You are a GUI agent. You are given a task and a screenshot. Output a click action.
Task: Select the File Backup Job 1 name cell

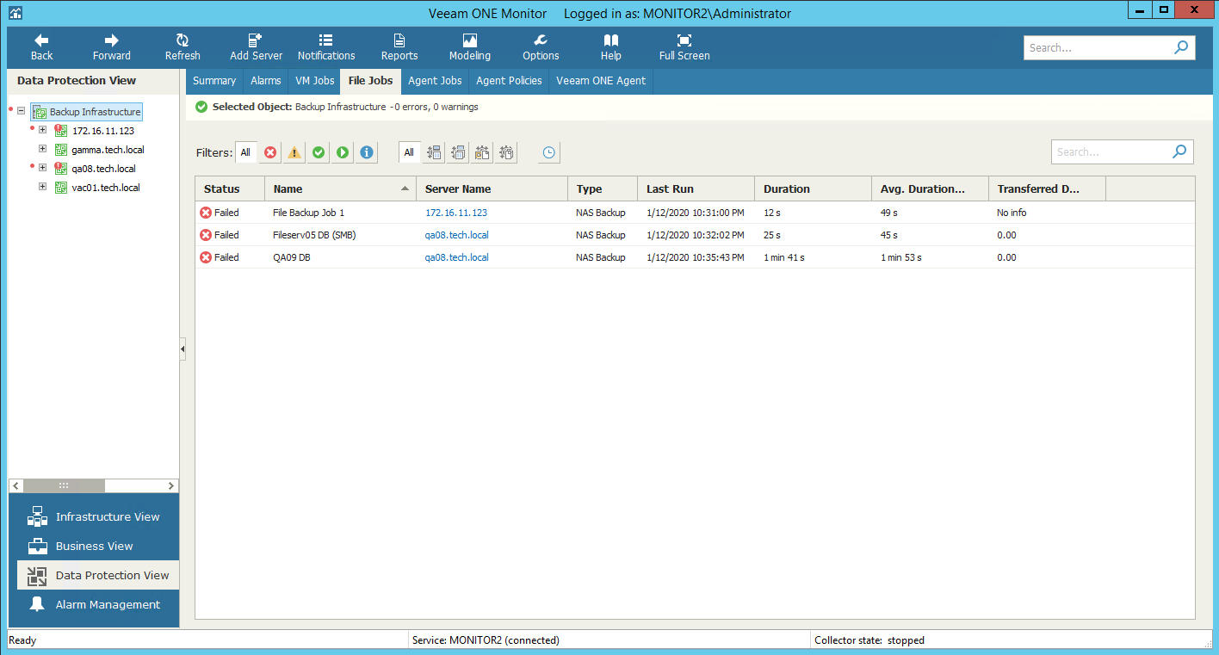[340, 213]
